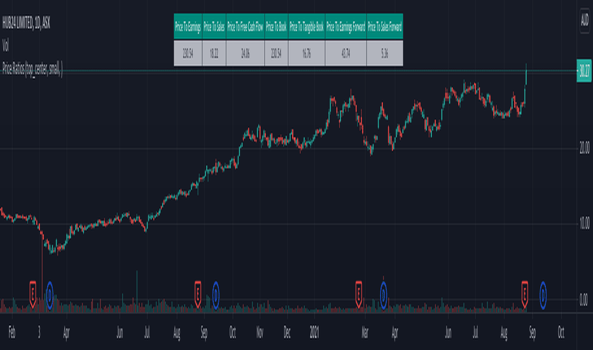The width and height of the screenshot is (593, 350).
Task: Select the Vol indicator legend
Action: (5, 46)
